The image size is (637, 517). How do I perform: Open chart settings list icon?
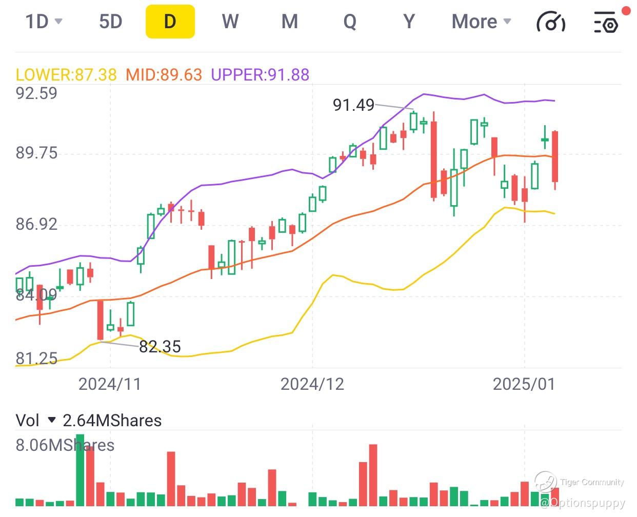[x=606, y=22]
